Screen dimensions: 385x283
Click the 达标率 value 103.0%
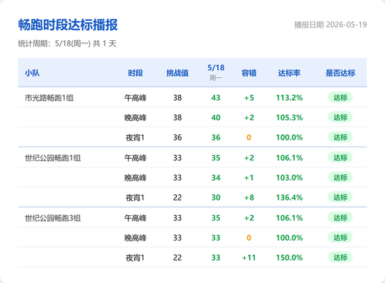coord(290,177)
